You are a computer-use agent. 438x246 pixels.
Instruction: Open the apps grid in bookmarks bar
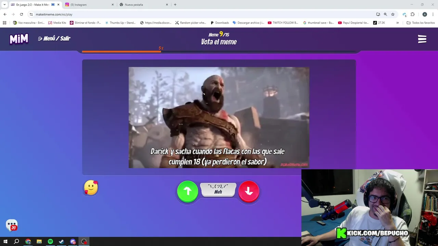pos(4,23)
